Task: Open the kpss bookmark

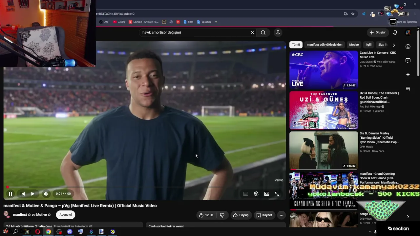Action: tap(188, 22)
